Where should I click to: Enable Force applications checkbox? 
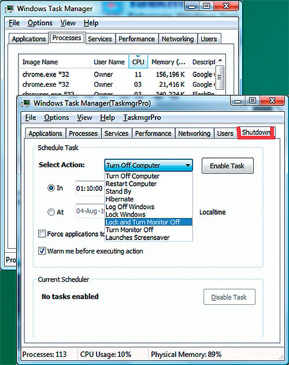click(x=42, y=234)
